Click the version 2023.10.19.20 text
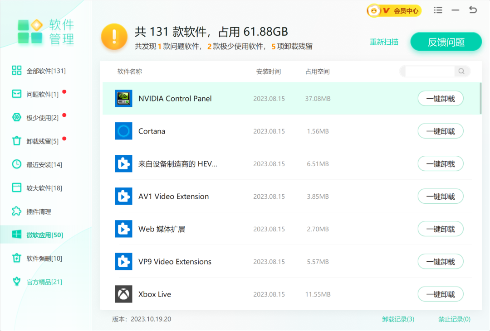The image size is (490, 331). [151, 319]
